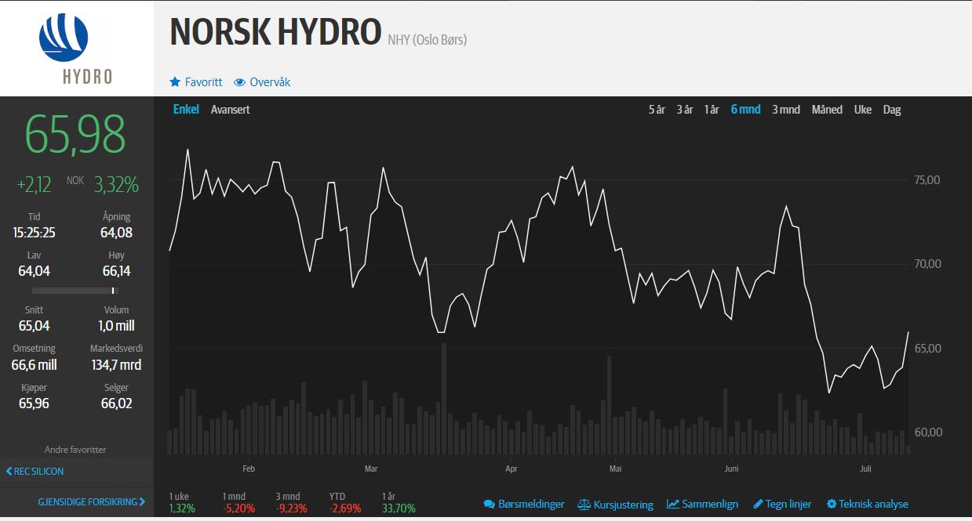The image size is (972, 521).
Task: Click the Teknisk analyse gear icon
Action: point(832,504)
